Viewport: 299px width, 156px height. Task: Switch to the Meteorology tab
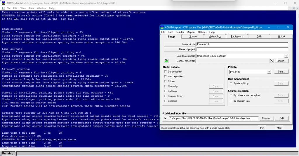tap(215, 36)
